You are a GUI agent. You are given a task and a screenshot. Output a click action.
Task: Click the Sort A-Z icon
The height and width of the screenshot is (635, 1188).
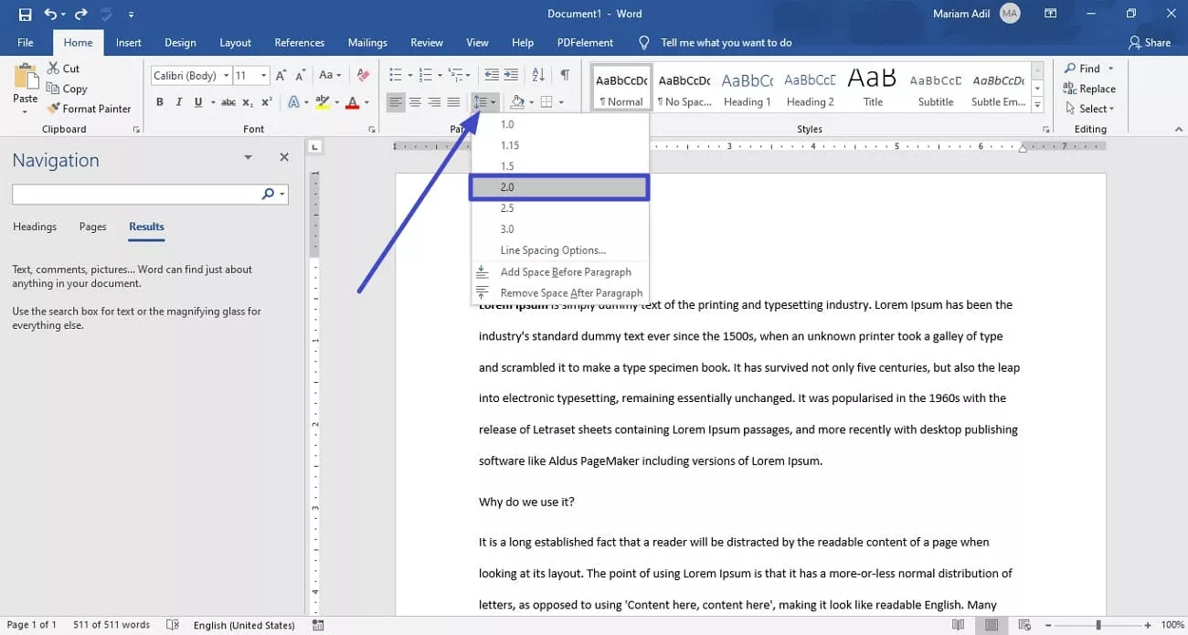(538, 75)
